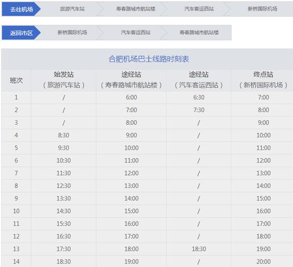Image resolution: width=293 pixels, height=267 pixels.
Task: Select the 返回市区 route tab
Action: (x=21, y=33)
